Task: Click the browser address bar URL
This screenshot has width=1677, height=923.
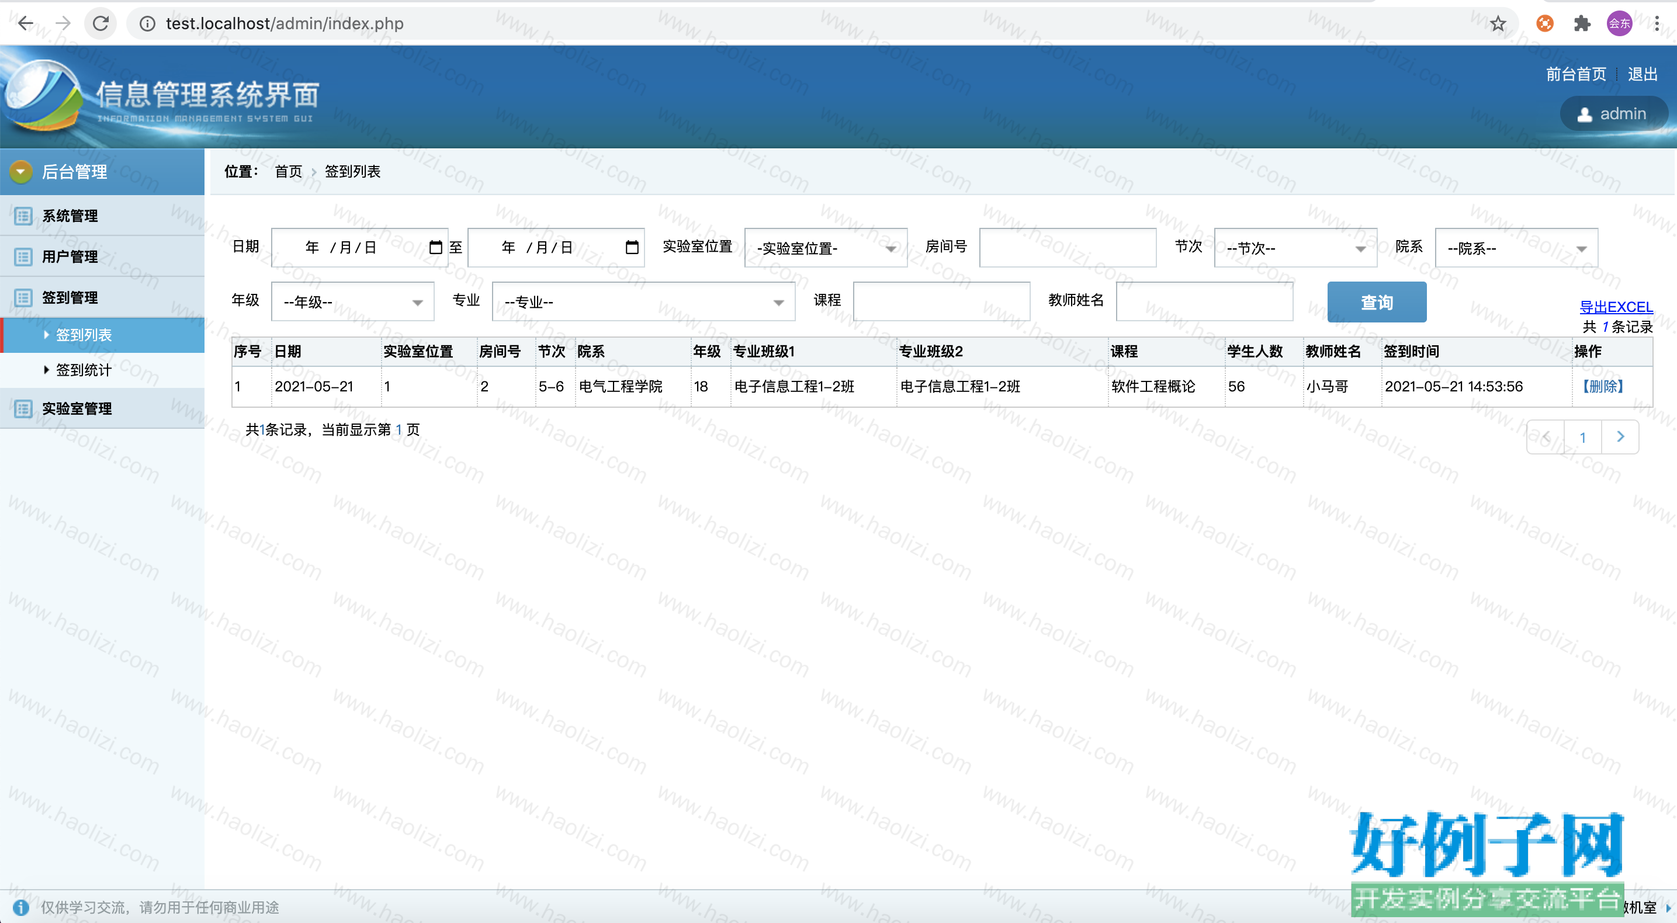Action: click(285, 23)
